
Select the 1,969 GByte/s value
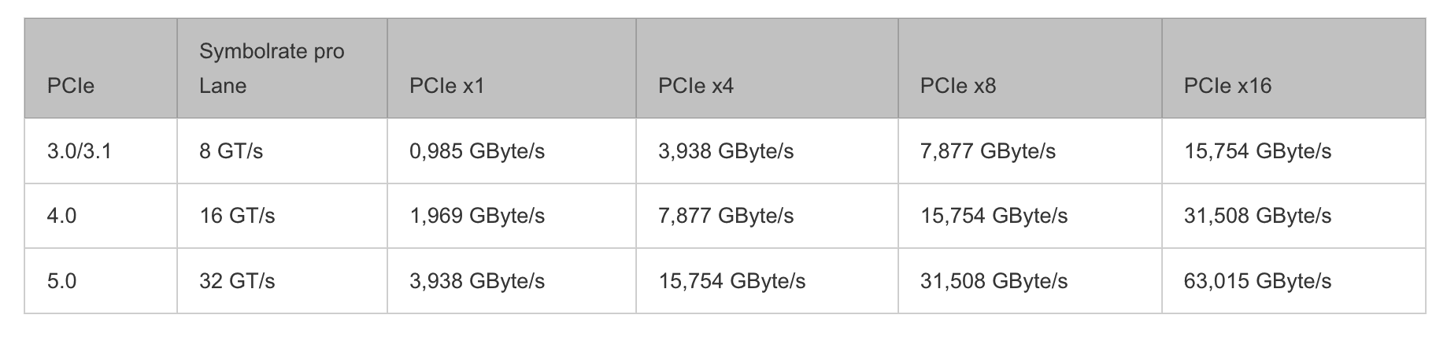click(x=476, y=215)
